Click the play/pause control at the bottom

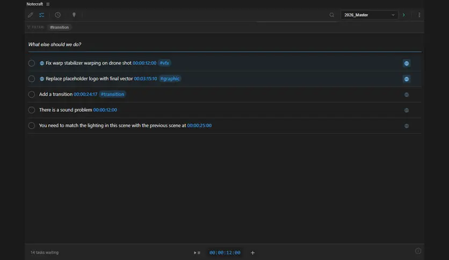(x=197, y=252)
